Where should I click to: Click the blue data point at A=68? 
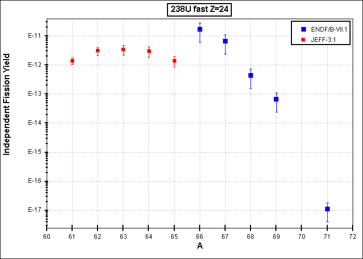[x=250, y=76]
